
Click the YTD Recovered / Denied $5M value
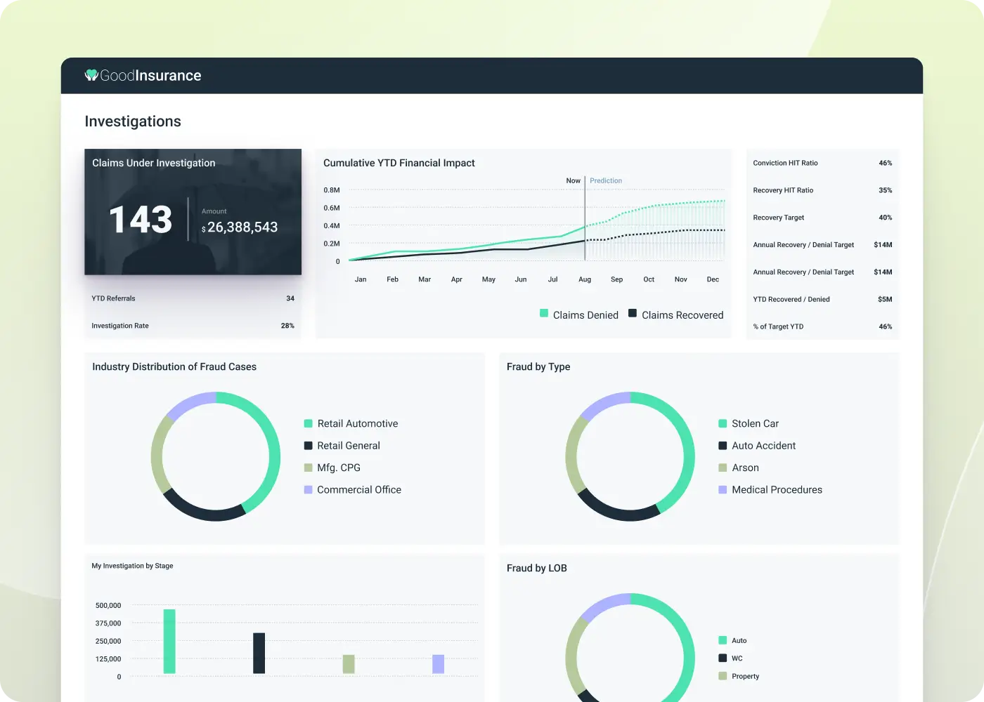(x=884, y=299)
